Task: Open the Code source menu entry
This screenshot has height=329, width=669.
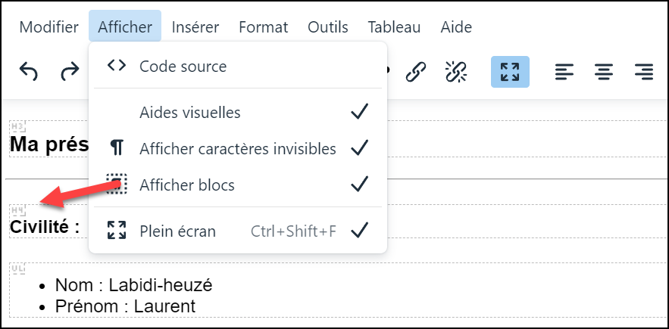Action: (238, 66)
